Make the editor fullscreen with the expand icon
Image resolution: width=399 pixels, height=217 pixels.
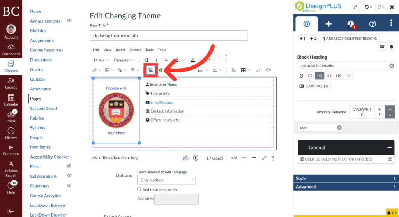tap(264, 158)
